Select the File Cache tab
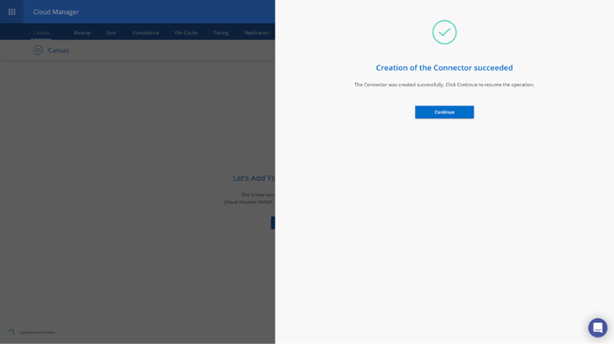614x344 pixels. coord(186,33)
